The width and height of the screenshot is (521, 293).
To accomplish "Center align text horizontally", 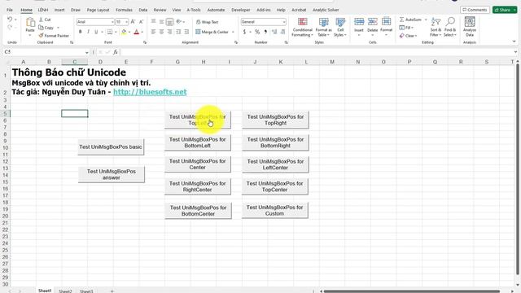I will (161, 32).
